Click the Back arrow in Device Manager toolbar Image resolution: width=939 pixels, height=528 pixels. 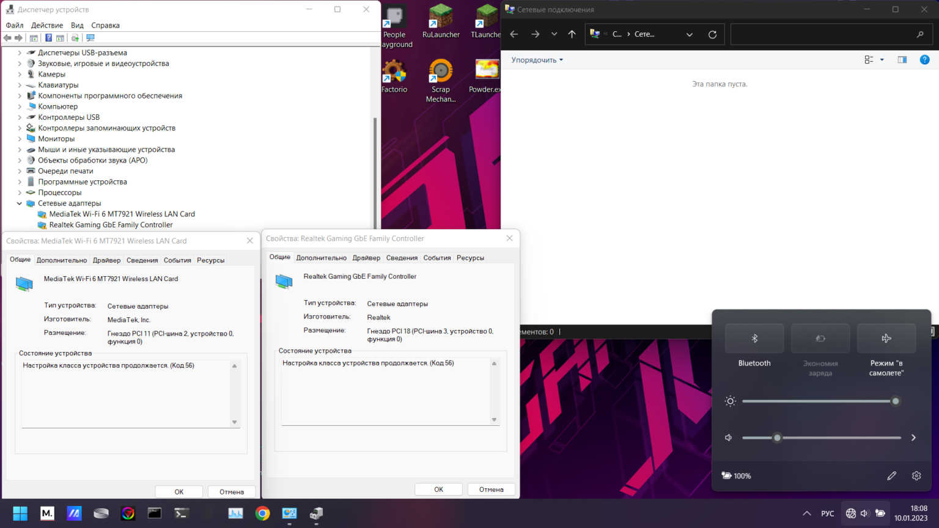pyautogui.click(x=7, y=38)
